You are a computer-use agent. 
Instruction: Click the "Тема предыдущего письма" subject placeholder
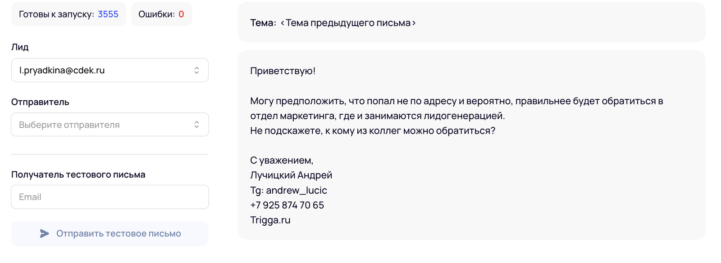(348, 23)
